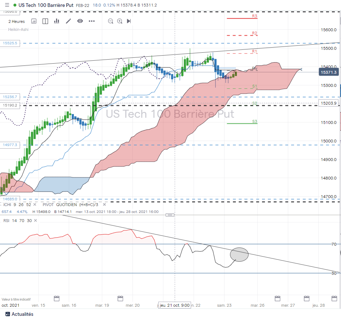This screenshot has width=341, height=318.
Task: Click the S2 pivot support label
Action: pos(254,103)
